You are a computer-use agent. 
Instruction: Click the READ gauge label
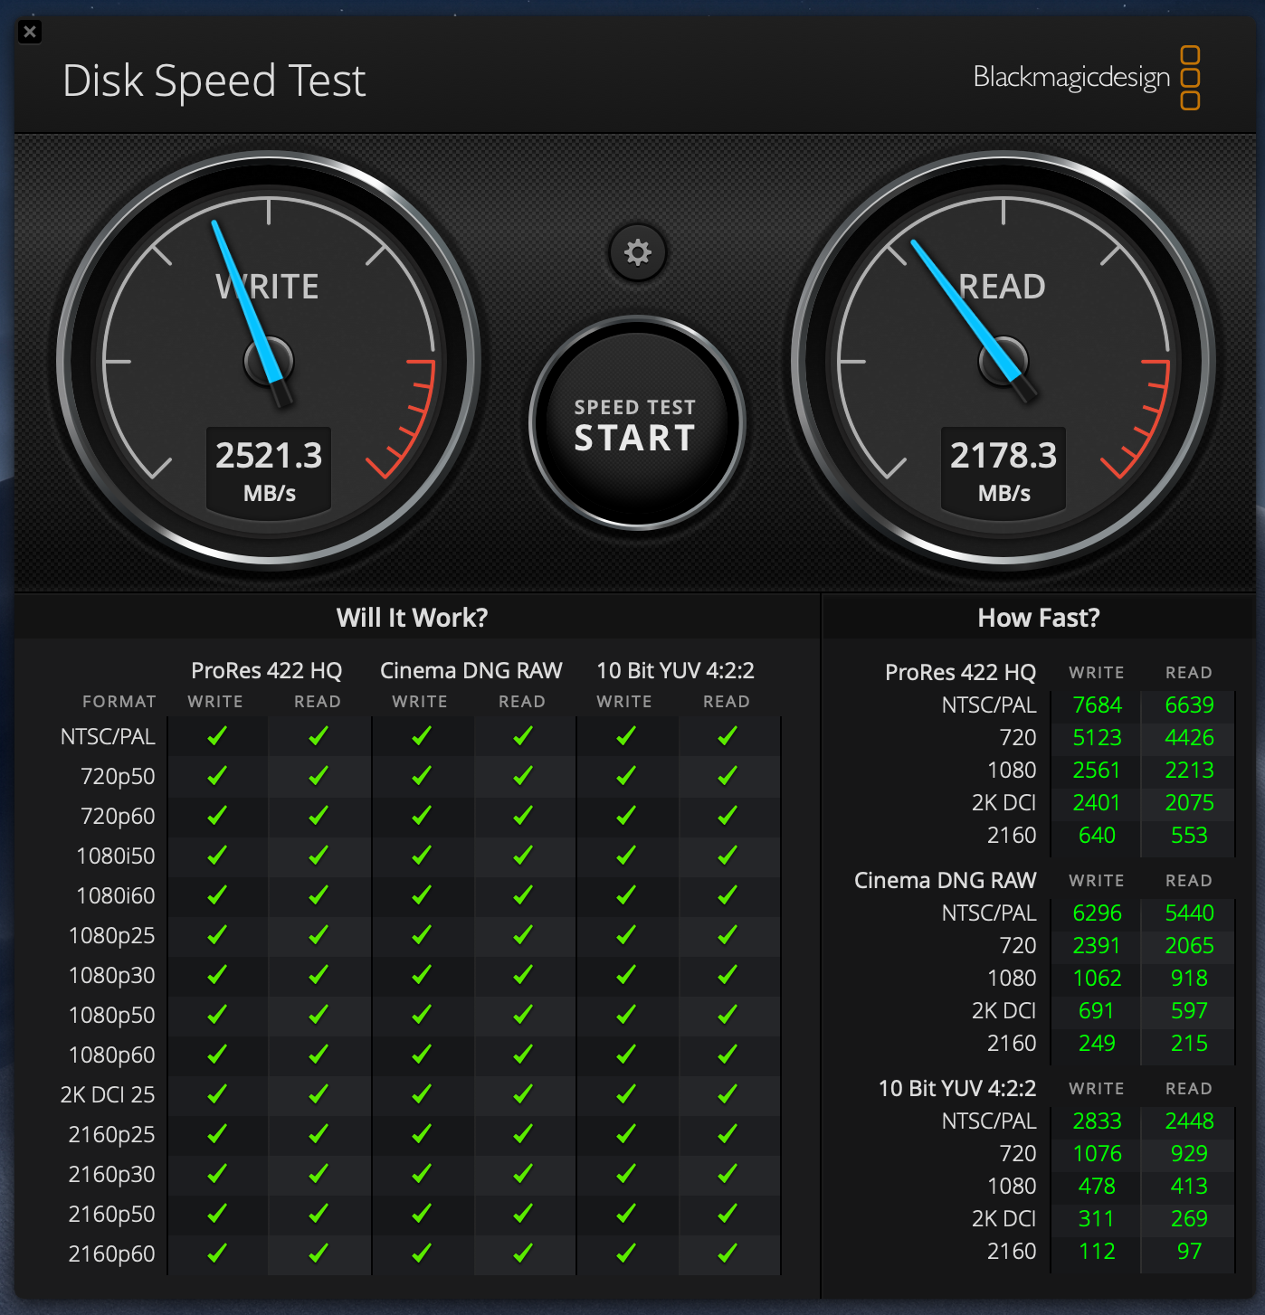(x=1003, y=287)
